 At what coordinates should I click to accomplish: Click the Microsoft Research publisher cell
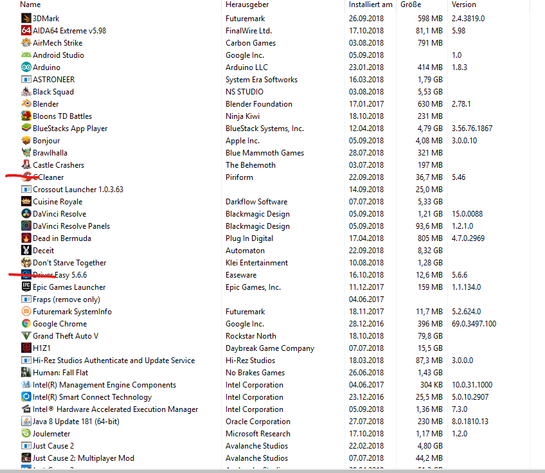(x=258, y=433)
